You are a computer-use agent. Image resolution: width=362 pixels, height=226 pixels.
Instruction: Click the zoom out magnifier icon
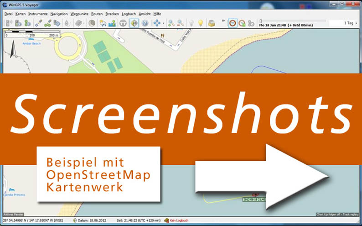pyautogui.click(x=181, y=23)
